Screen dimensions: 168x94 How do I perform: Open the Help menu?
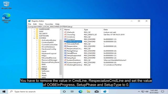pos(57,24)
